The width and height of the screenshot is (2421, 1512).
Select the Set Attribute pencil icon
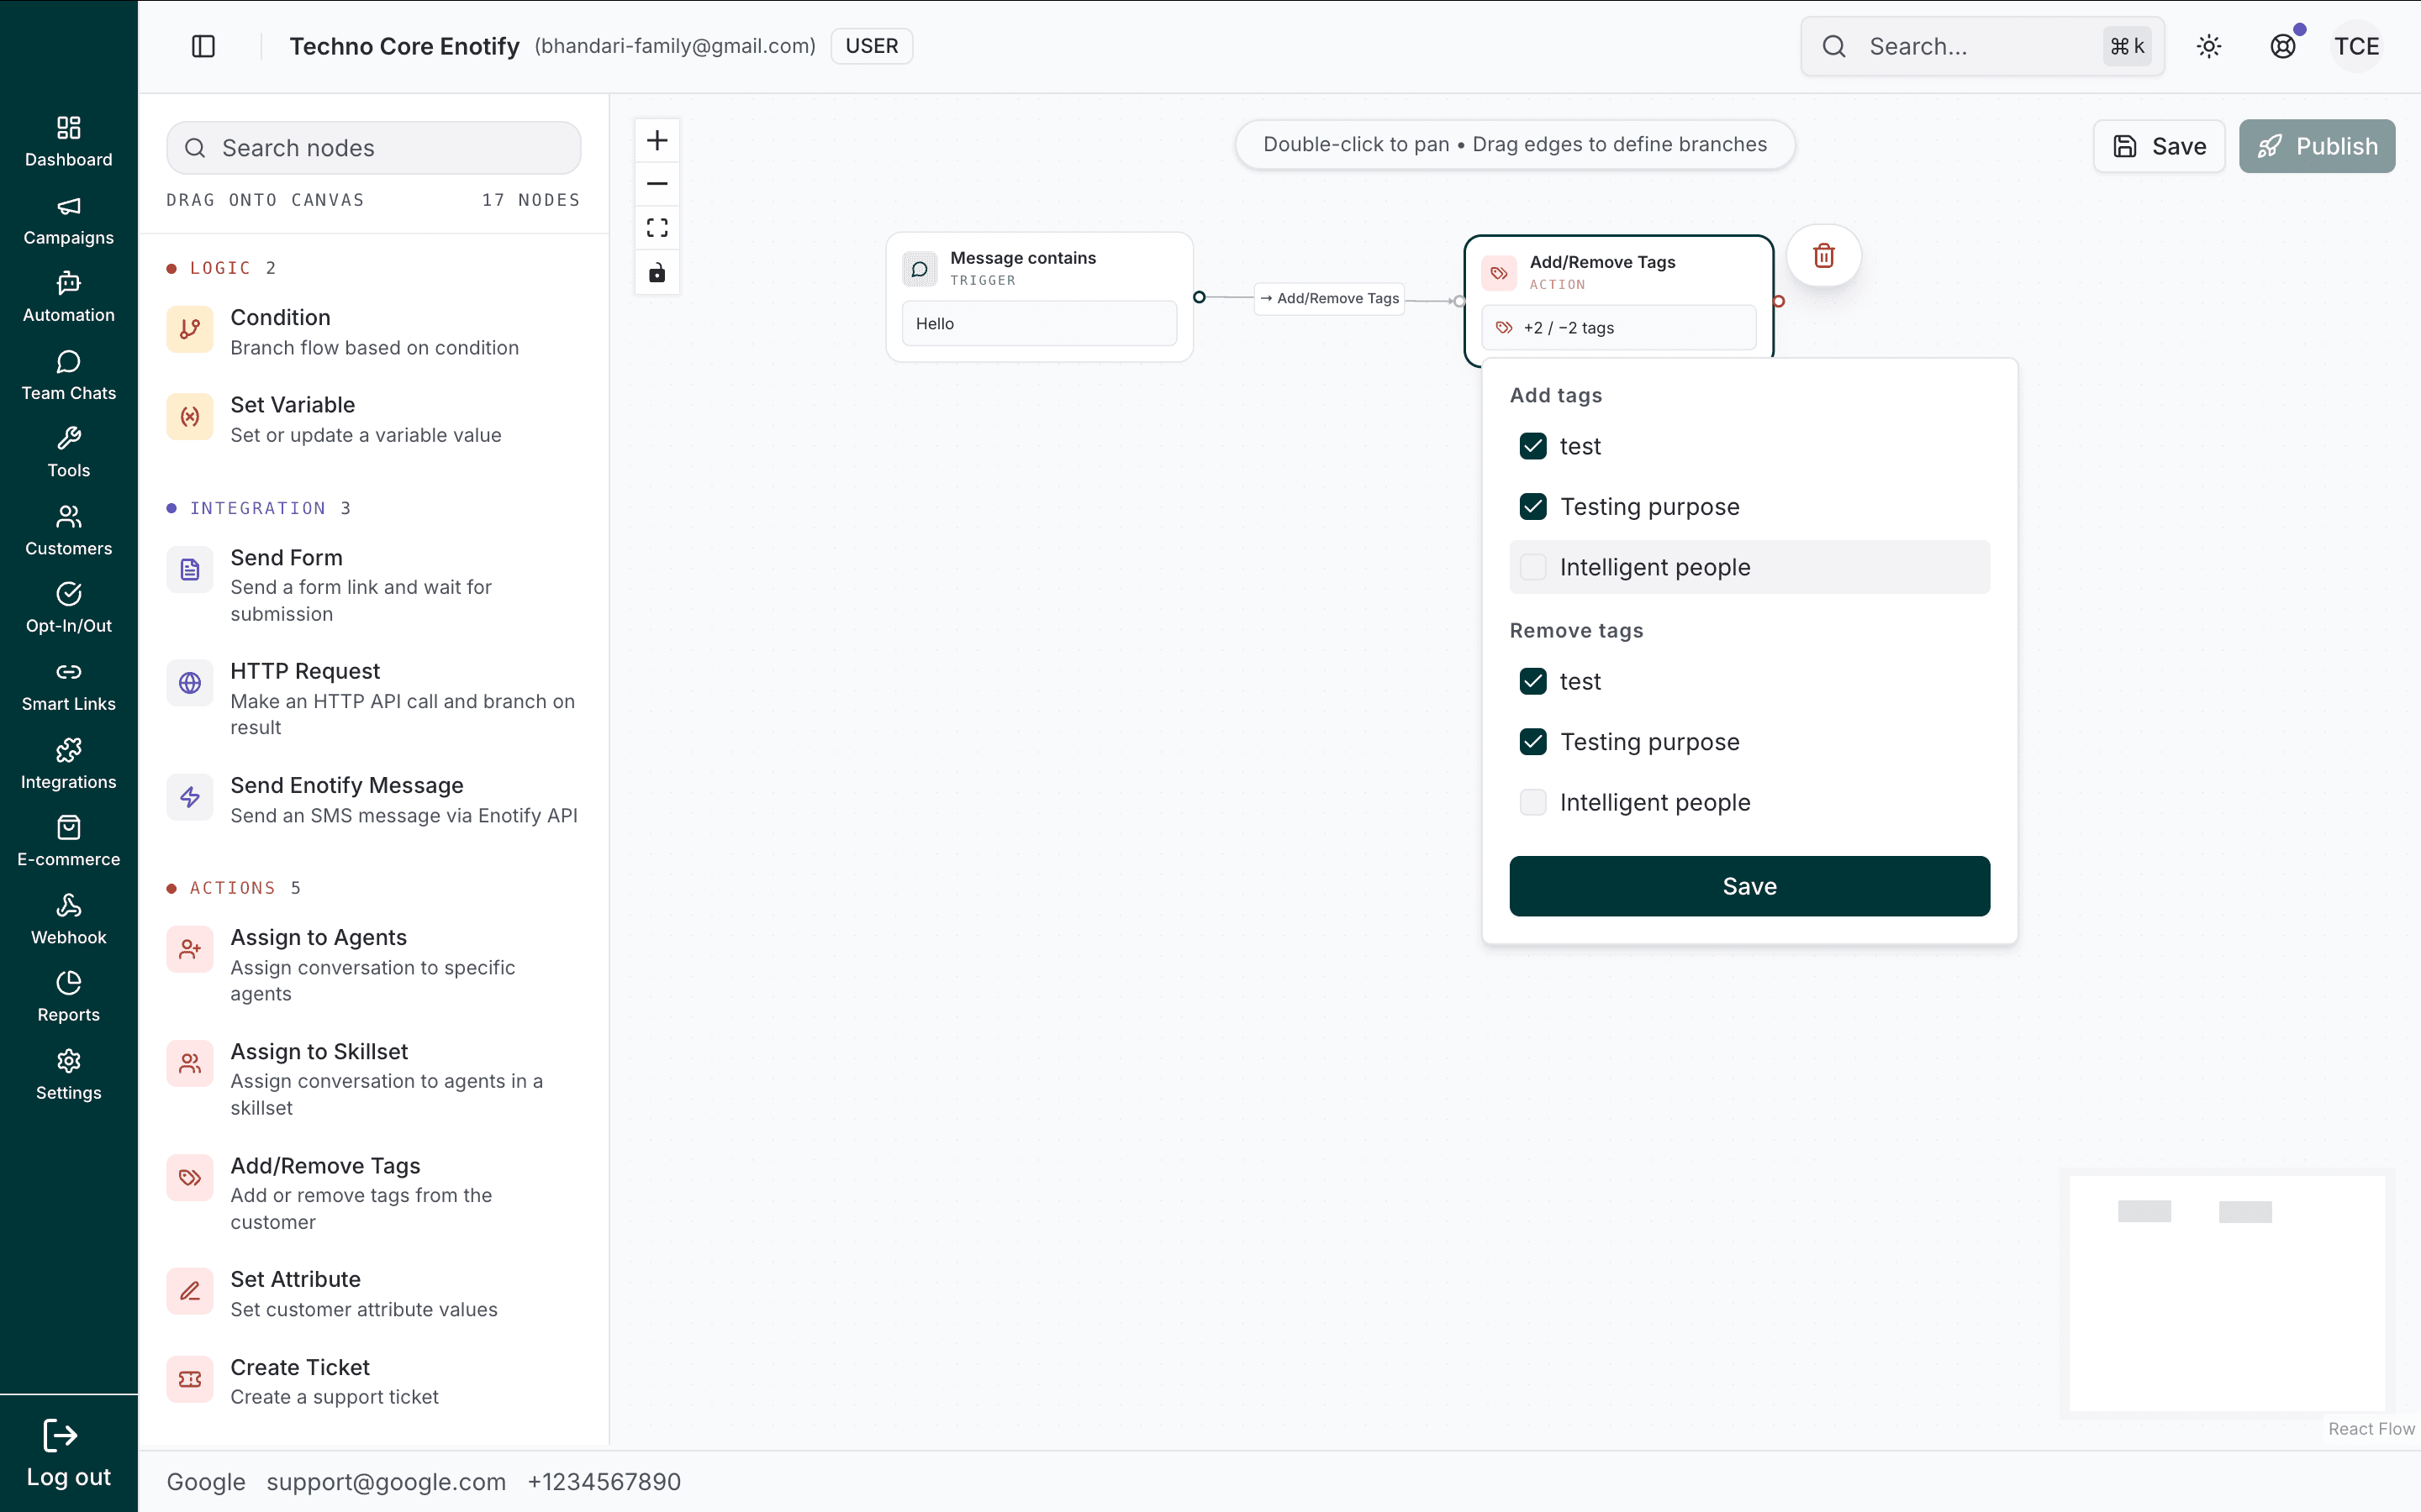(x=190, y=1291)
